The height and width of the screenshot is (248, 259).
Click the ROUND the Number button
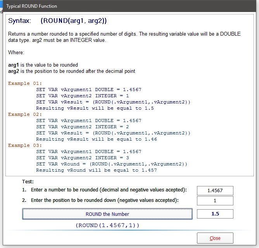click(x=107, y=214)
